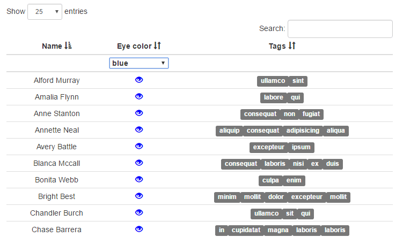Click the eye icon for Annette Neal
The image size is (403, 237).
pos(139,129)
